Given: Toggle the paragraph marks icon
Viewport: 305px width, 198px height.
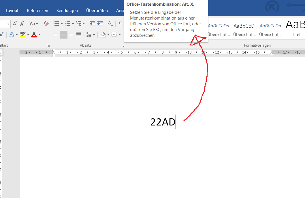Looking at the screenshot, I should [x=120, y=24].
